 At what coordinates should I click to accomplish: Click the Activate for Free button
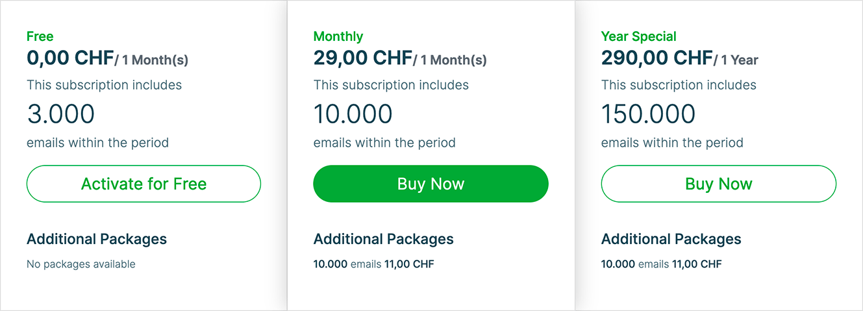[x=144, y=184]
